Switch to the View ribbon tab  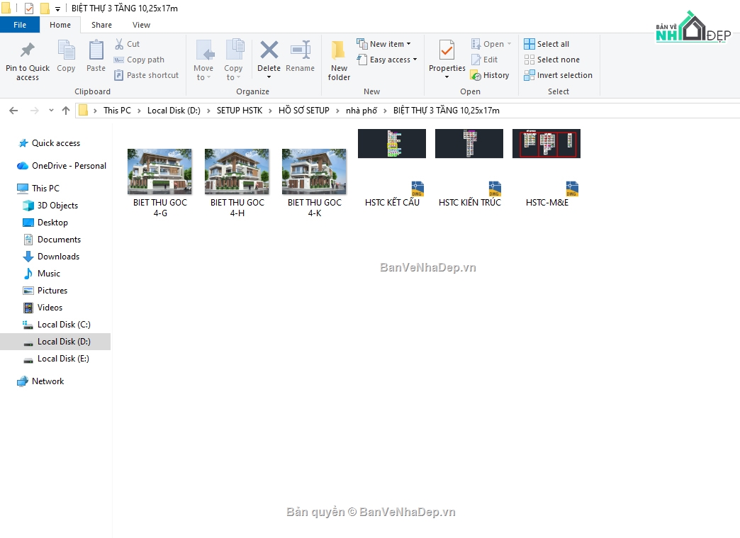click(141, 25)
